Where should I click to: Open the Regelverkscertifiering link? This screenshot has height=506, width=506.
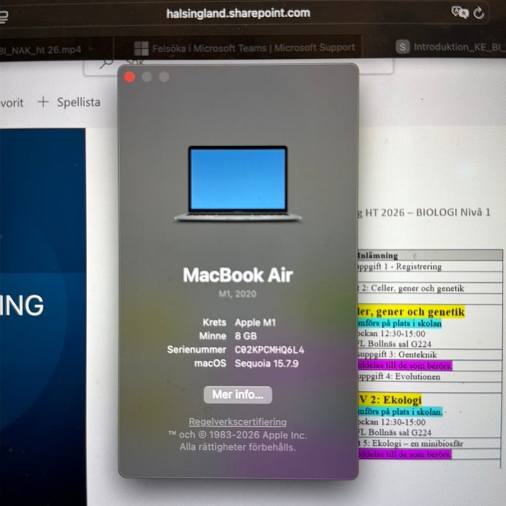click(x=237, y=422)
